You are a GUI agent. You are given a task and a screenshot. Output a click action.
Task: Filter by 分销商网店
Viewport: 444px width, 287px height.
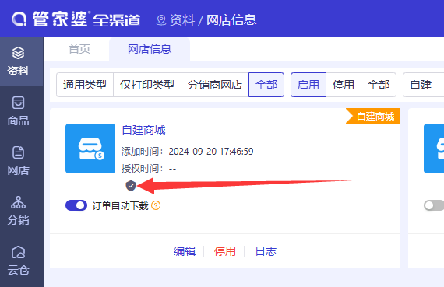click(215, 85)
